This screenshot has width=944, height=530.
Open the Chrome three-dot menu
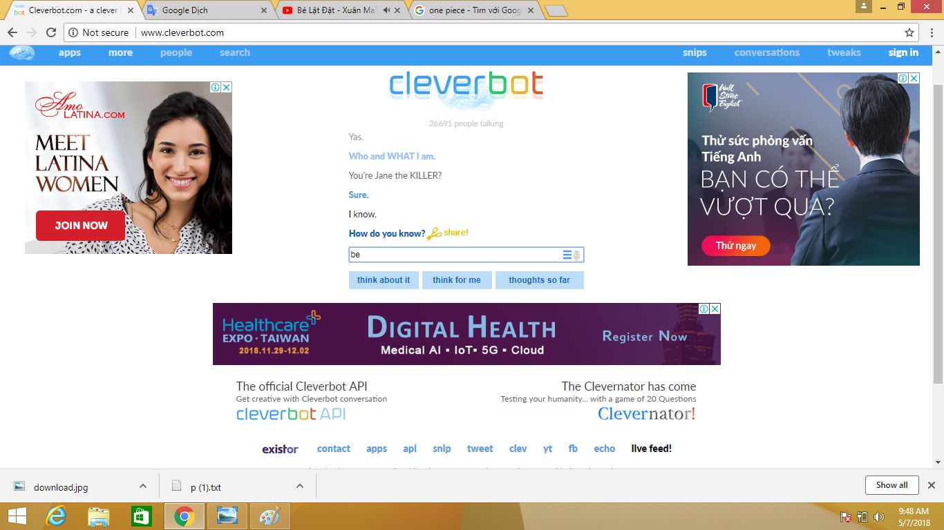coord(930,32)
